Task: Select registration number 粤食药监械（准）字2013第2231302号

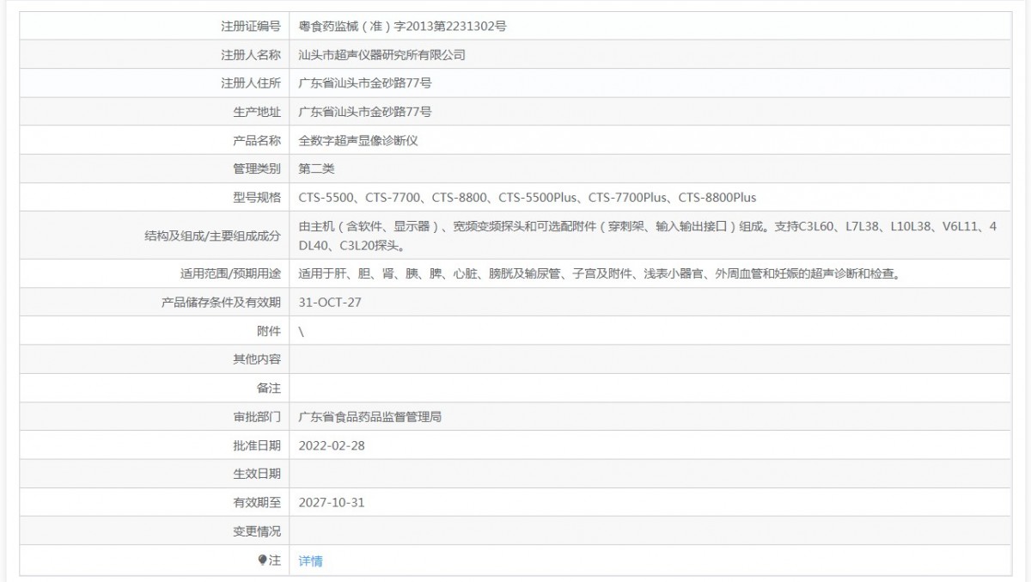Action: (x=402, y=26)
